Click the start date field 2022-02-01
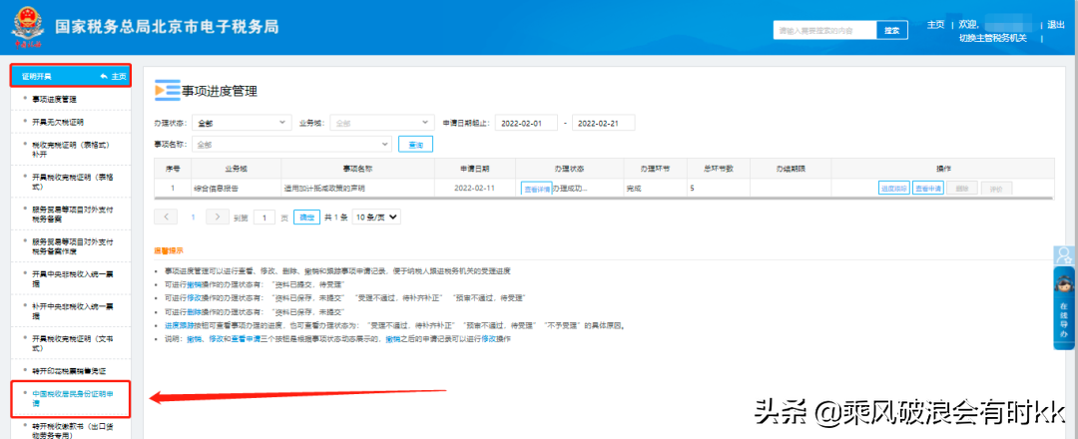 (526, 123)
